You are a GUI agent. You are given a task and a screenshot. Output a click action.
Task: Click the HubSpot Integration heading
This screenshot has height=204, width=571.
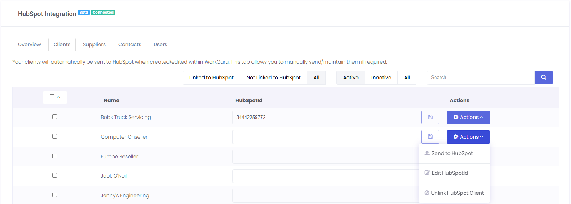(47, 14)
